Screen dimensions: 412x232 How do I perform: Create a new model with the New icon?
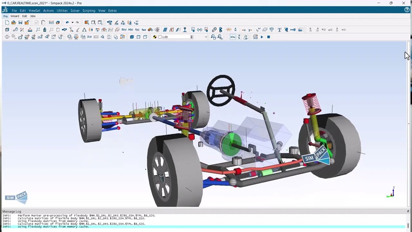point(7,23)
